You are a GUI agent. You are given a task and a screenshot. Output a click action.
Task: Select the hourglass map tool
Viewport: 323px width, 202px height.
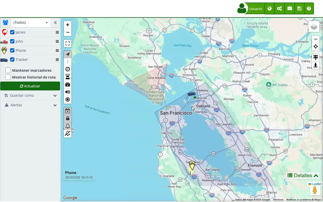[x=68, y=77]
